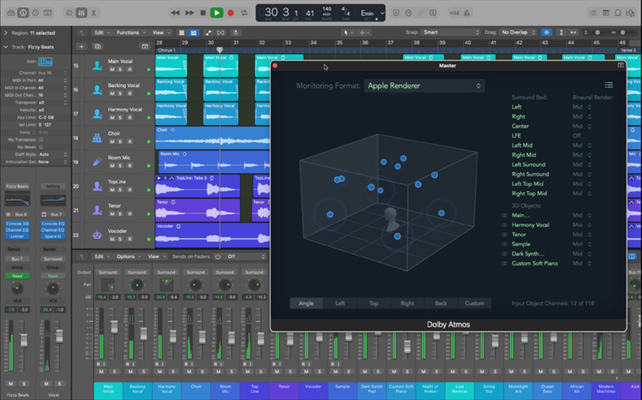Open the View menu in tracks area
The height and width of the screenshot is (400, 642).
(x=161, y=32)
